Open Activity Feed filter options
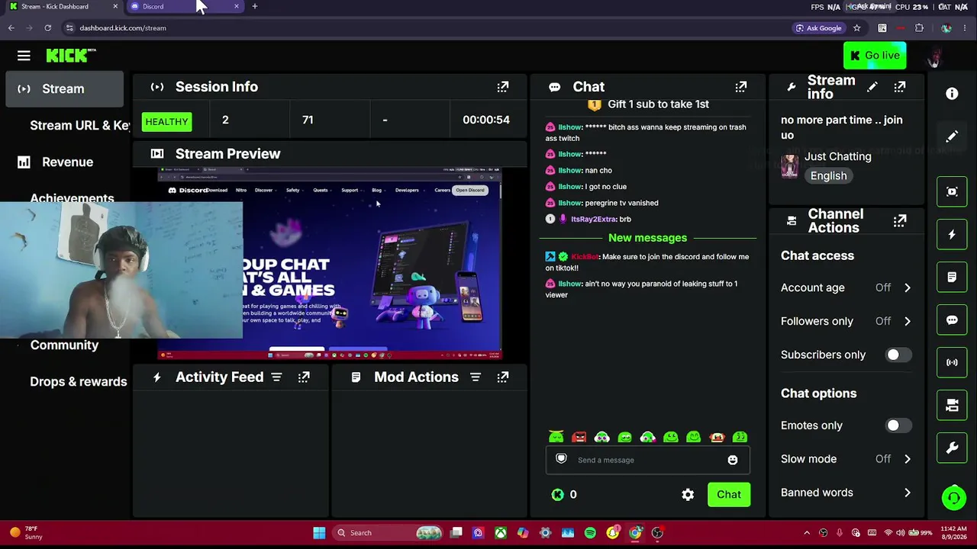The image size is (977, 549). (x=276, y=377)
